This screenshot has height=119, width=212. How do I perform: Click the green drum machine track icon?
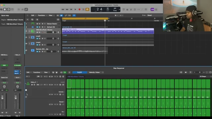[x=33, y=31]
